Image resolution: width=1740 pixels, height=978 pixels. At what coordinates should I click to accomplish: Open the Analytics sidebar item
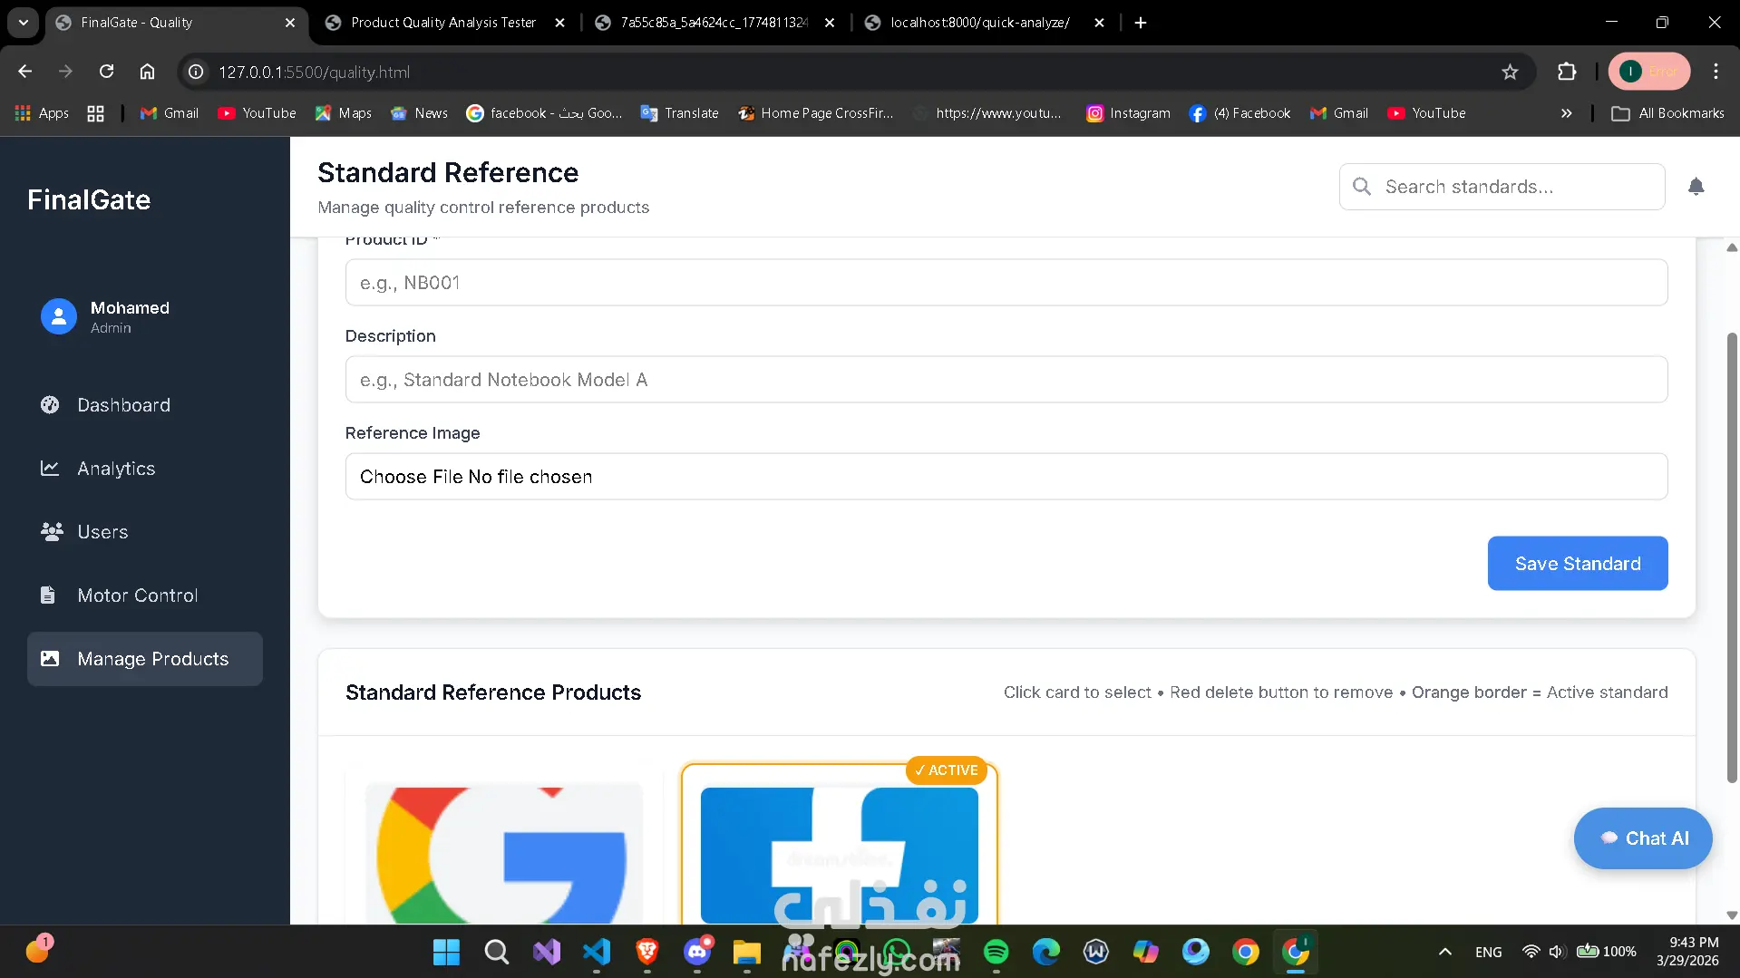(145, 469)
